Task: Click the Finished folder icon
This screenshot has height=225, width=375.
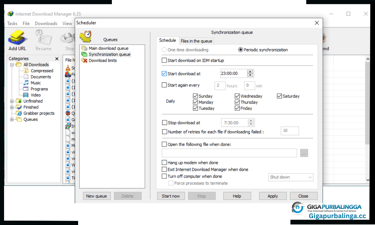Action: 19,107
